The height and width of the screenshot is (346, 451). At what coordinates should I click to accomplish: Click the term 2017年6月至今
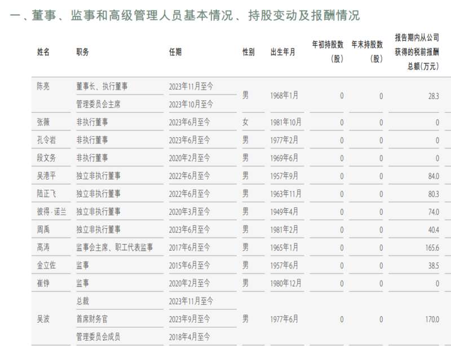(x=189, y=247)
